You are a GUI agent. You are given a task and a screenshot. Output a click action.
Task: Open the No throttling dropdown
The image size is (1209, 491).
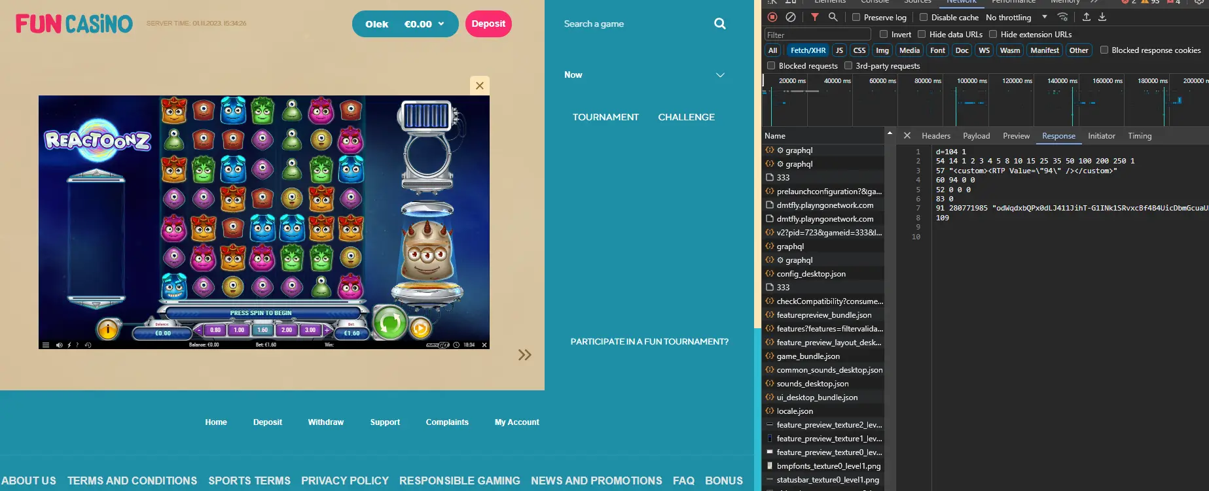pyautogui.click(x=1017, y=18)
